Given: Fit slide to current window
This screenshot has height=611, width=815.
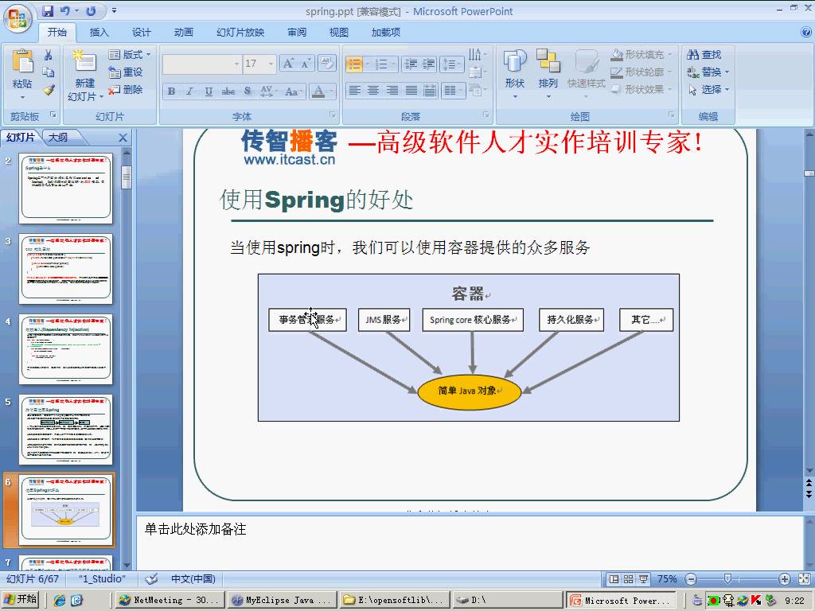Looking at the screenshot, I should tap(804, 579).
